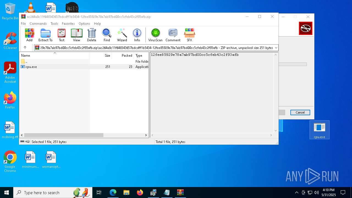Select the cpu.exe desktop icon
The width and height of the screenshot is (352, 198).
click(319, 130)
